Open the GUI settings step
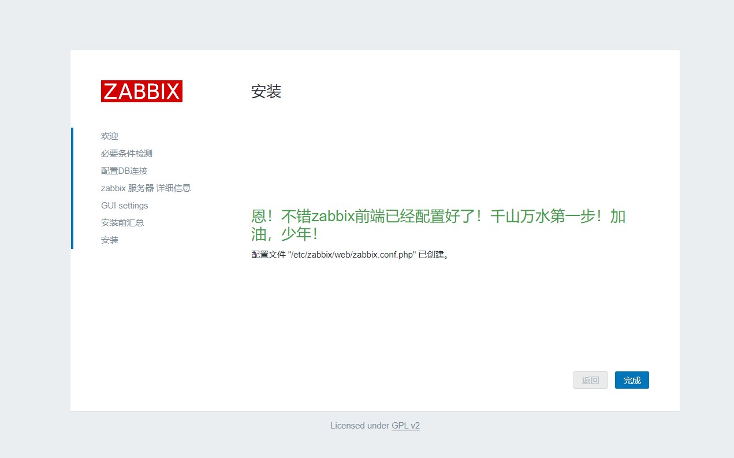Screen dimensions: 734x458 coord(124,206)
